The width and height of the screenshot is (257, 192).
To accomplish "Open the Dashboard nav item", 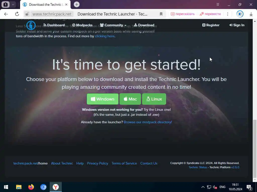I will point(54,25).
